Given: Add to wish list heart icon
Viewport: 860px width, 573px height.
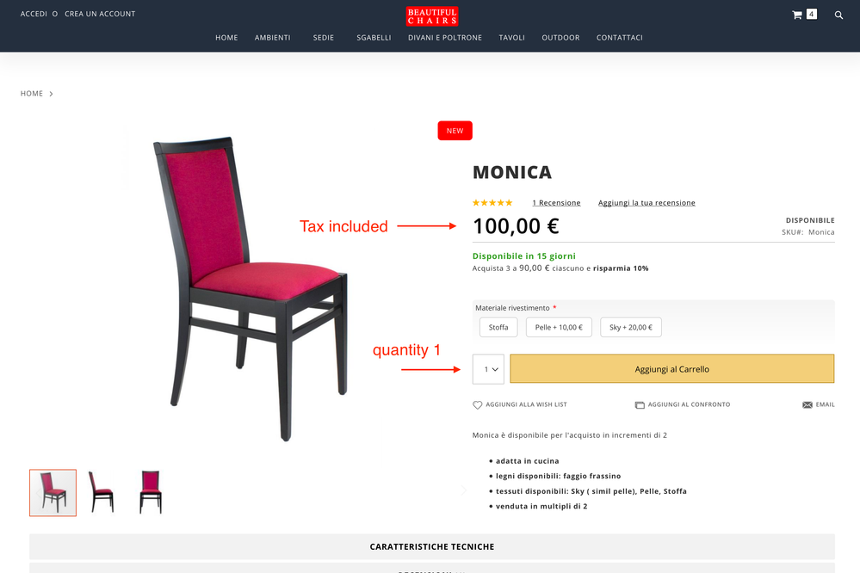Looking at the screenshot, I should click(477, 404).
